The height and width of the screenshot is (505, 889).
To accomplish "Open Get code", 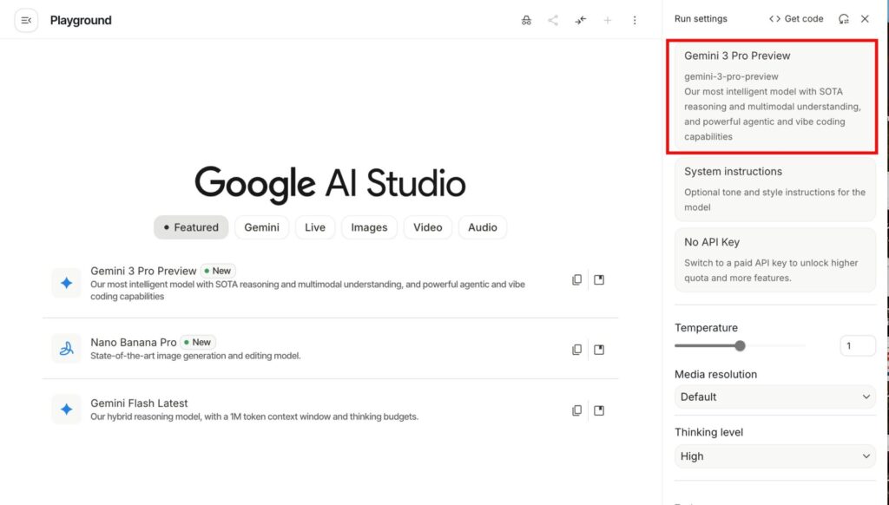I will click(x=795, y=18).
